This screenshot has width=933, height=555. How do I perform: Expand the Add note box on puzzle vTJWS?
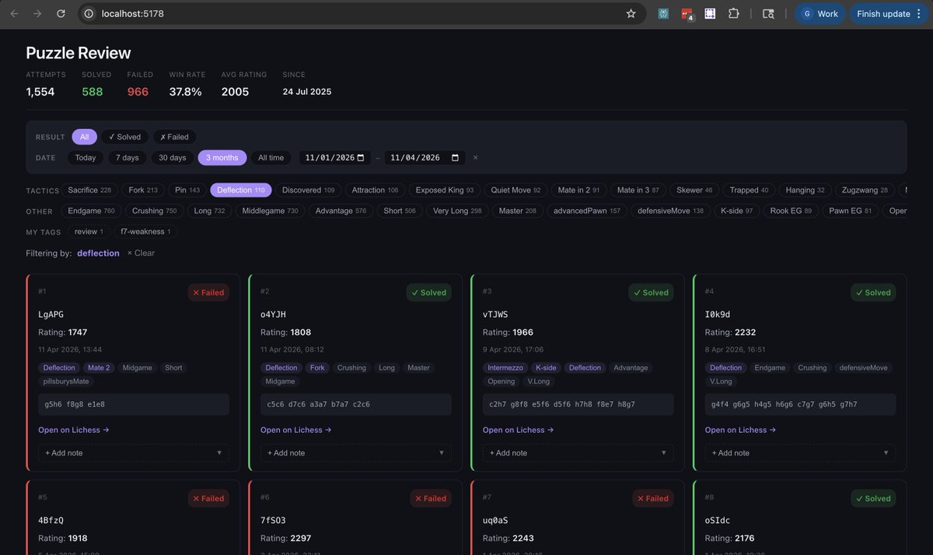tap(578, 453)
